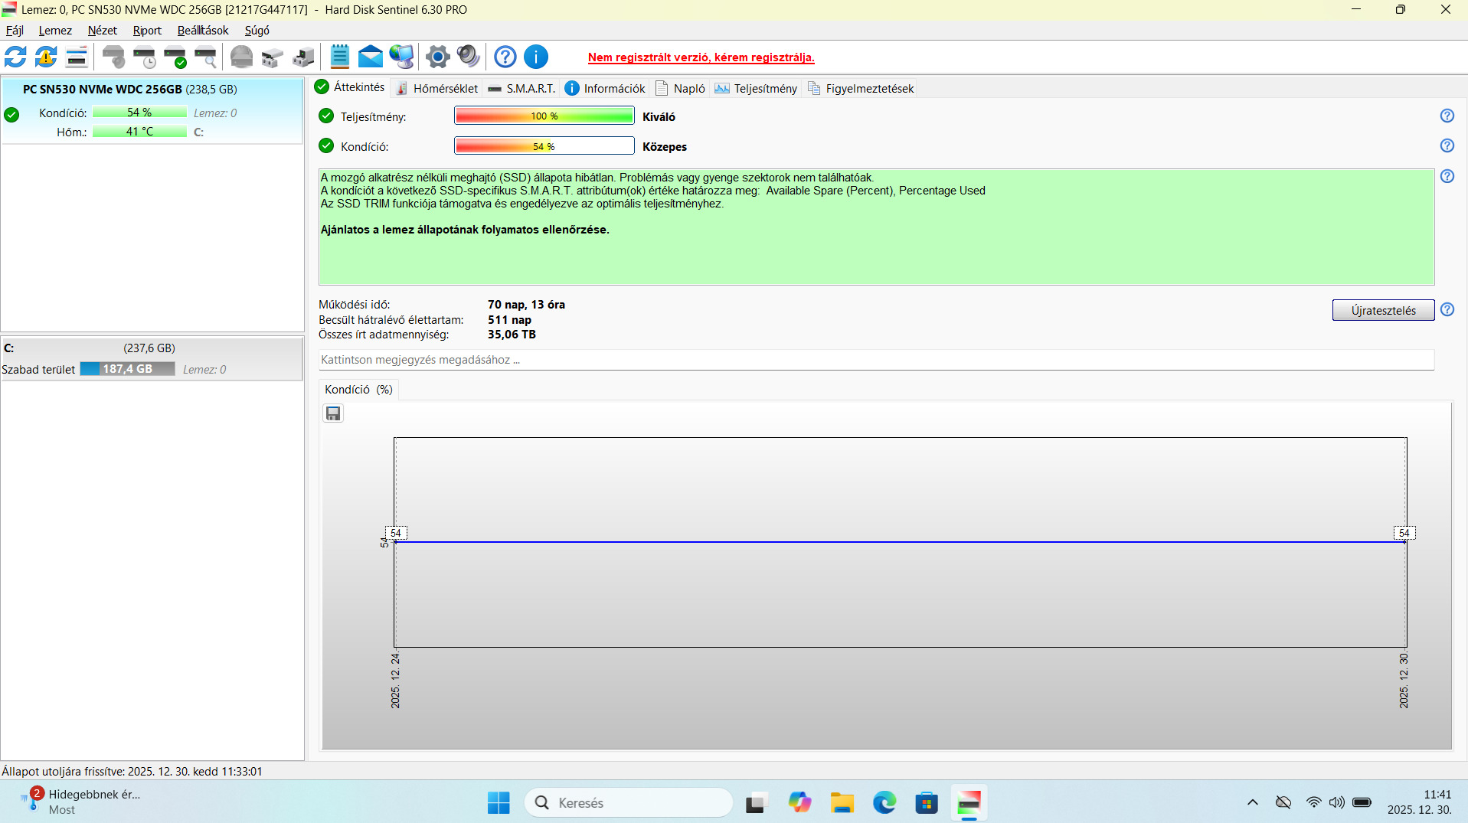Viewport: 1468px width, 823px height.
Task: Switch to the Hőmérséklet tab
Action: pyautogui.click(x=436, y=89)
